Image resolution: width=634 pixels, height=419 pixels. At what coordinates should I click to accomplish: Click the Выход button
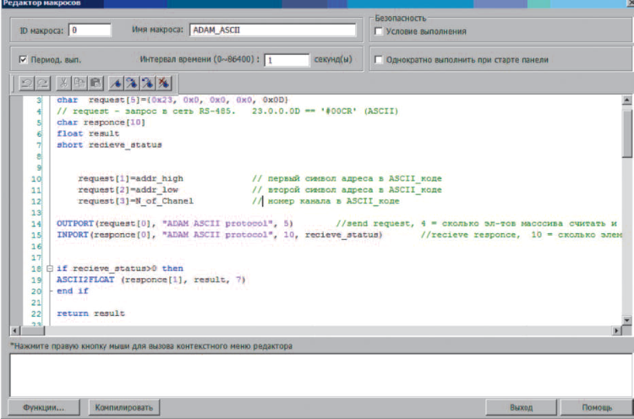click(522, 407)
